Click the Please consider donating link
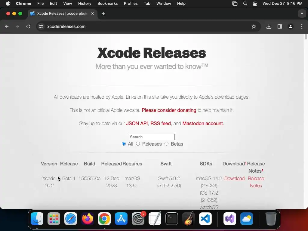This screenshot has width=308, height=231. pyautogui.click(x=169, y=110)
